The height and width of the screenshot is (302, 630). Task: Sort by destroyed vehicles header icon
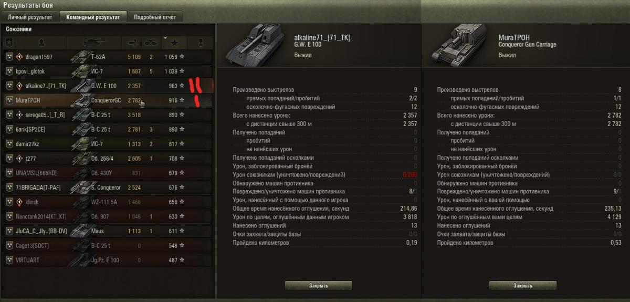151,42
